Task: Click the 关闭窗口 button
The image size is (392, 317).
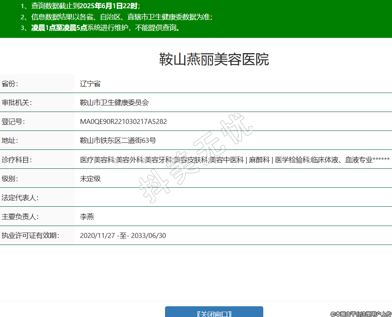Action: click(x=214, y=313)
